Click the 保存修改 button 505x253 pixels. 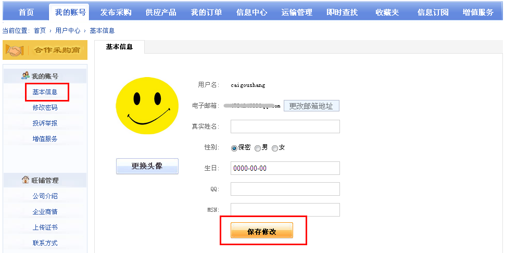pyautogui.click(x=262, y=231)
